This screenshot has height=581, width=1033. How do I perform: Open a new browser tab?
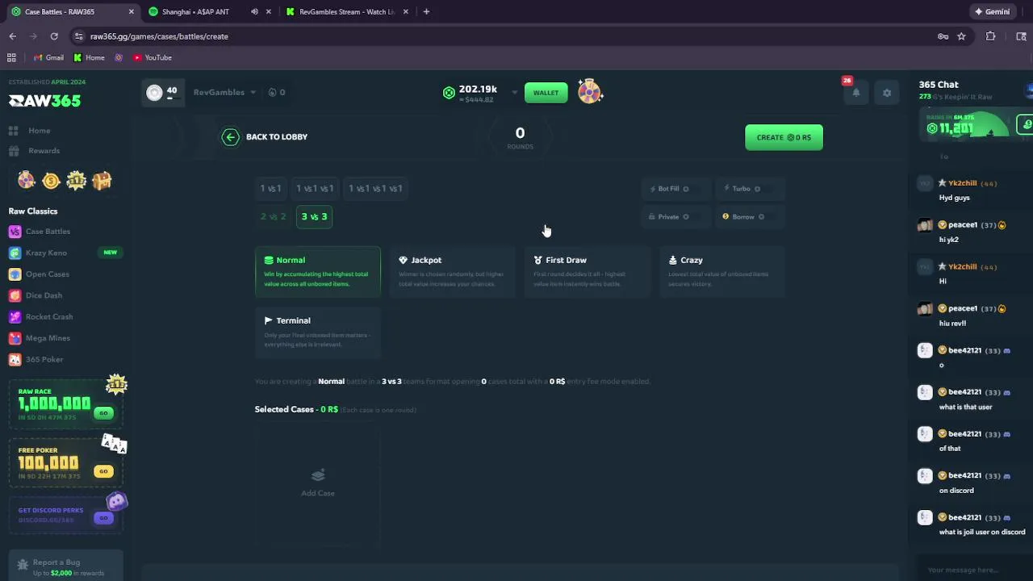point(426,12)
